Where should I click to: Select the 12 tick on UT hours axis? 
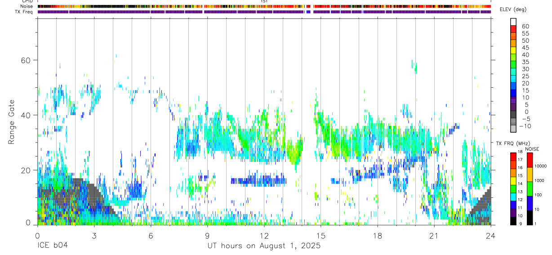(x=264, y=235)
